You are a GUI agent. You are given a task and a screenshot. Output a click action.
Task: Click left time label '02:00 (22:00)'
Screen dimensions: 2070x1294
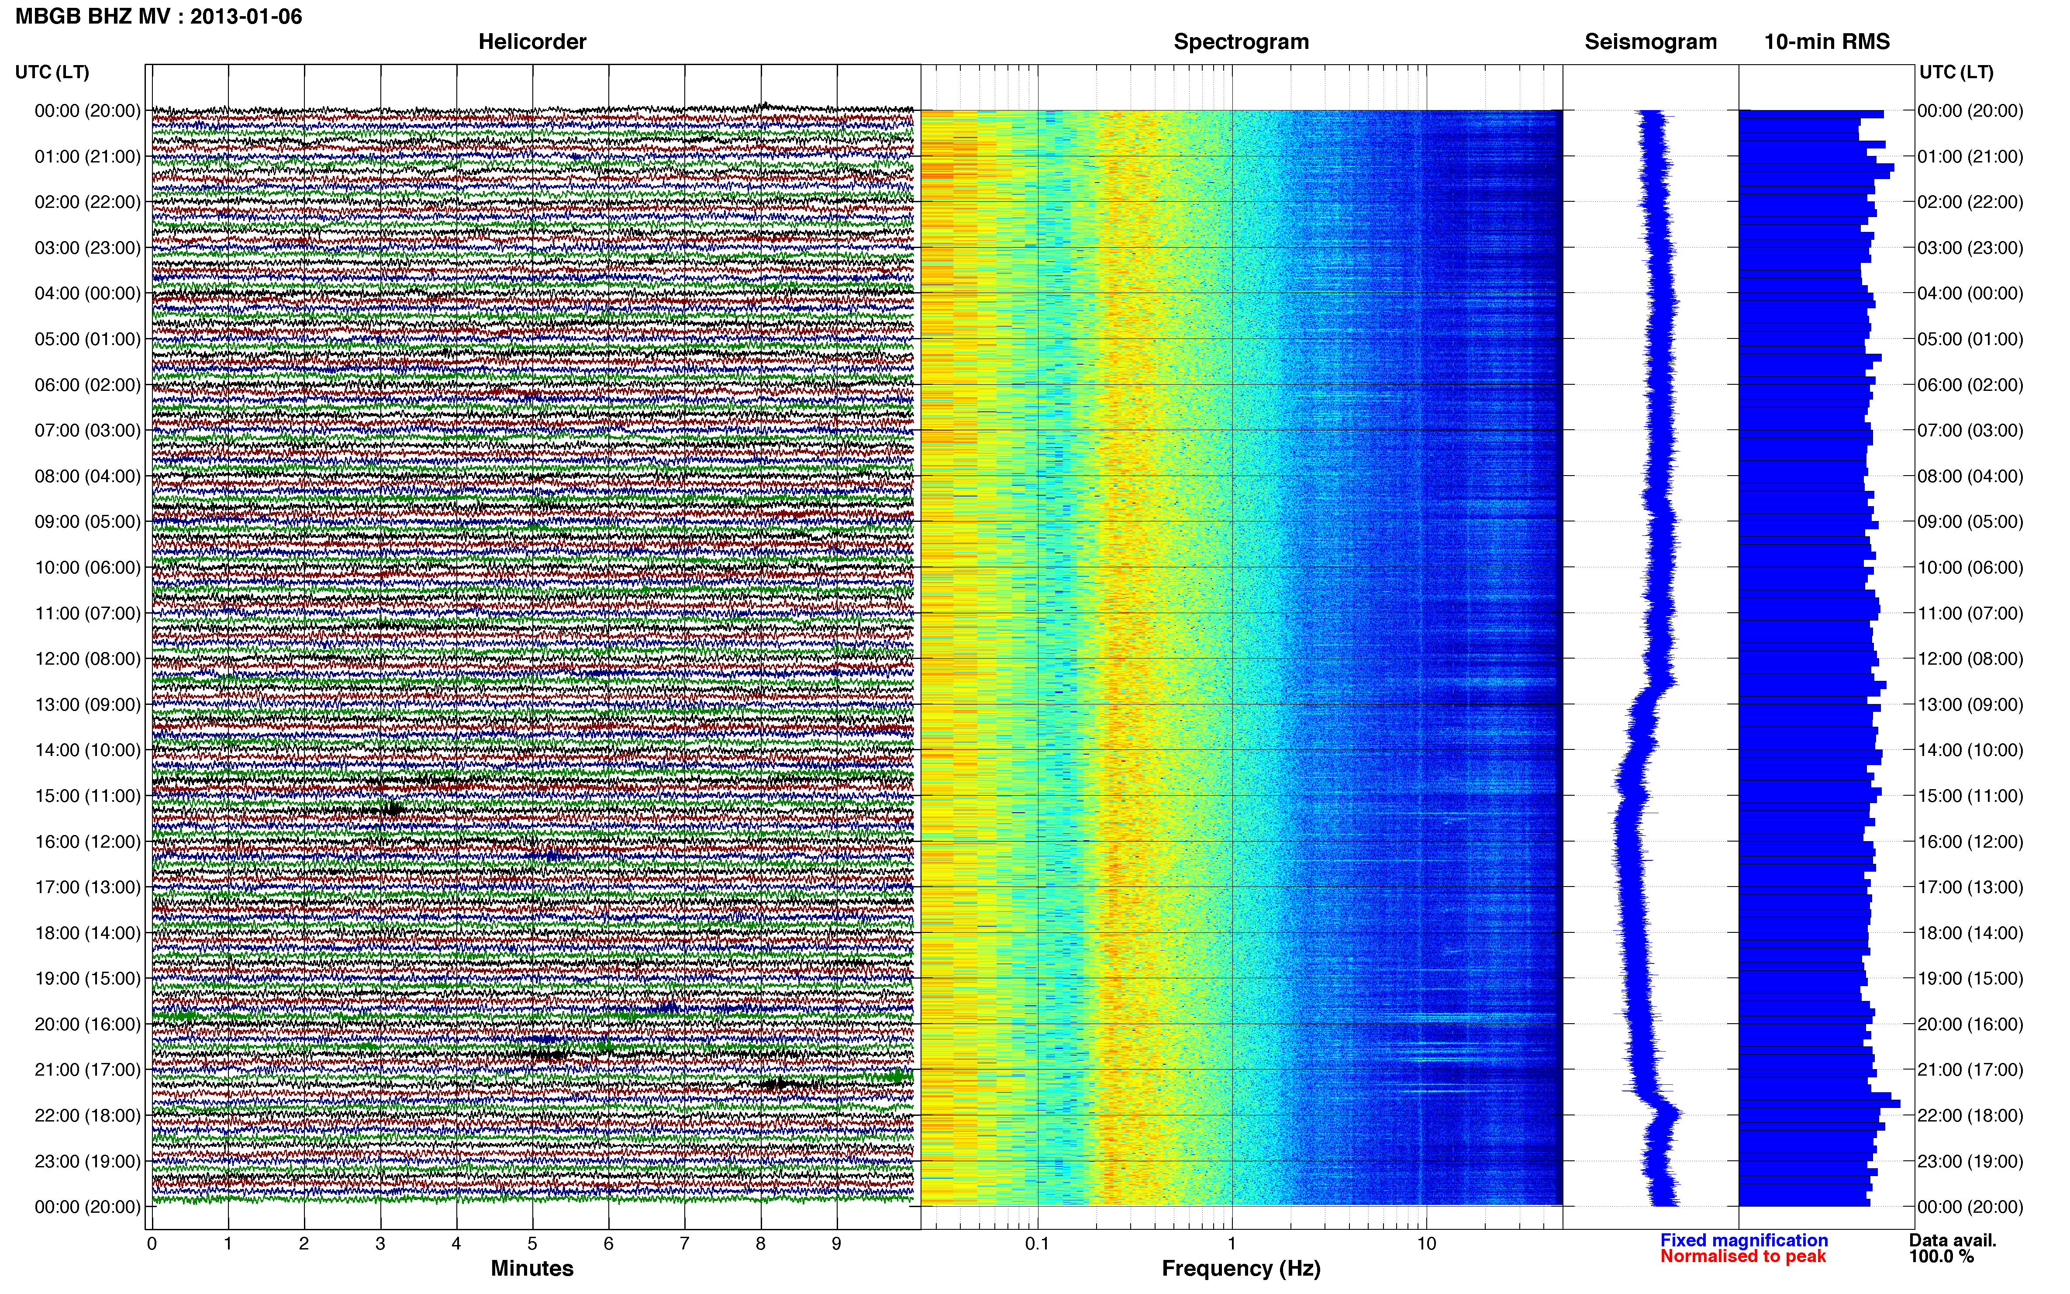(87, 202)
